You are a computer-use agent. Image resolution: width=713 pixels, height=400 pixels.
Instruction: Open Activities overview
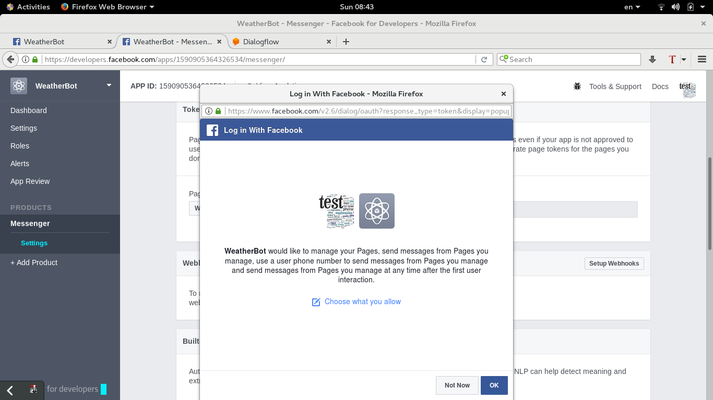pos(28,7)
